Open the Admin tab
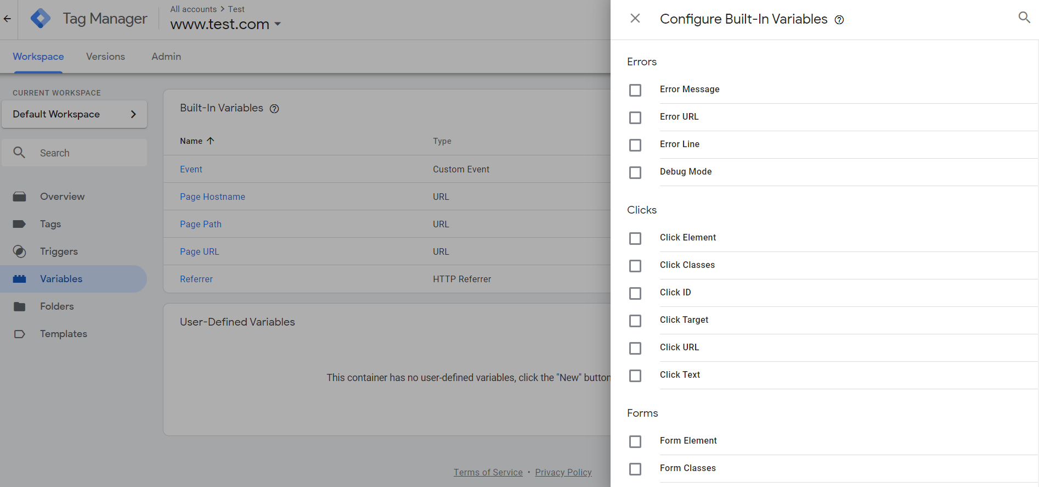Screen dimensions: 1039x487 pos(166,57)
